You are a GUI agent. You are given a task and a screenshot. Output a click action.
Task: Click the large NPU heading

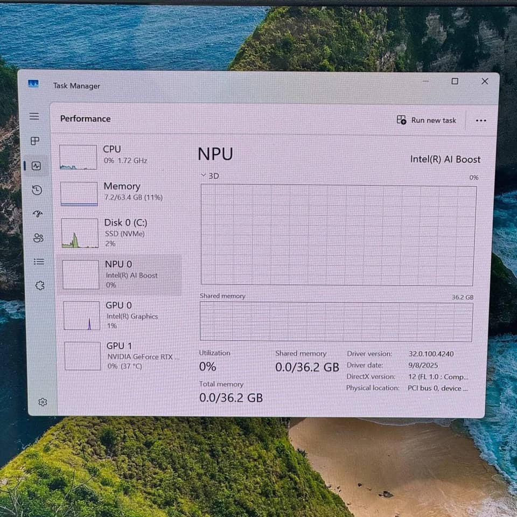pos(215,154)
